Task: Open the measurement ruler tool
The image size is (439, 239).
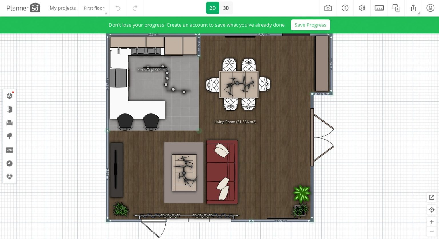Action: 379,8
